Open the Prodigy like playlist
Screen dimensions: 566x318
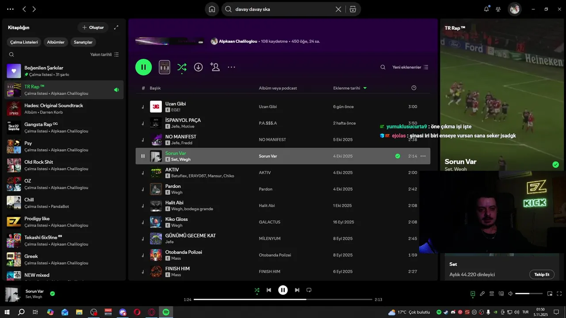pyautogui.click(x=64, y=222)
